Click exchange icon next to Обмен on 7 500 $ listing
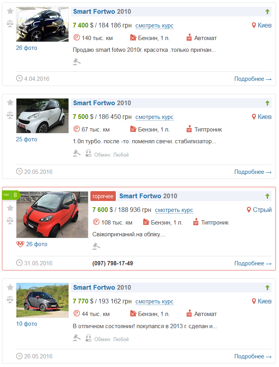 pos(88,153)
